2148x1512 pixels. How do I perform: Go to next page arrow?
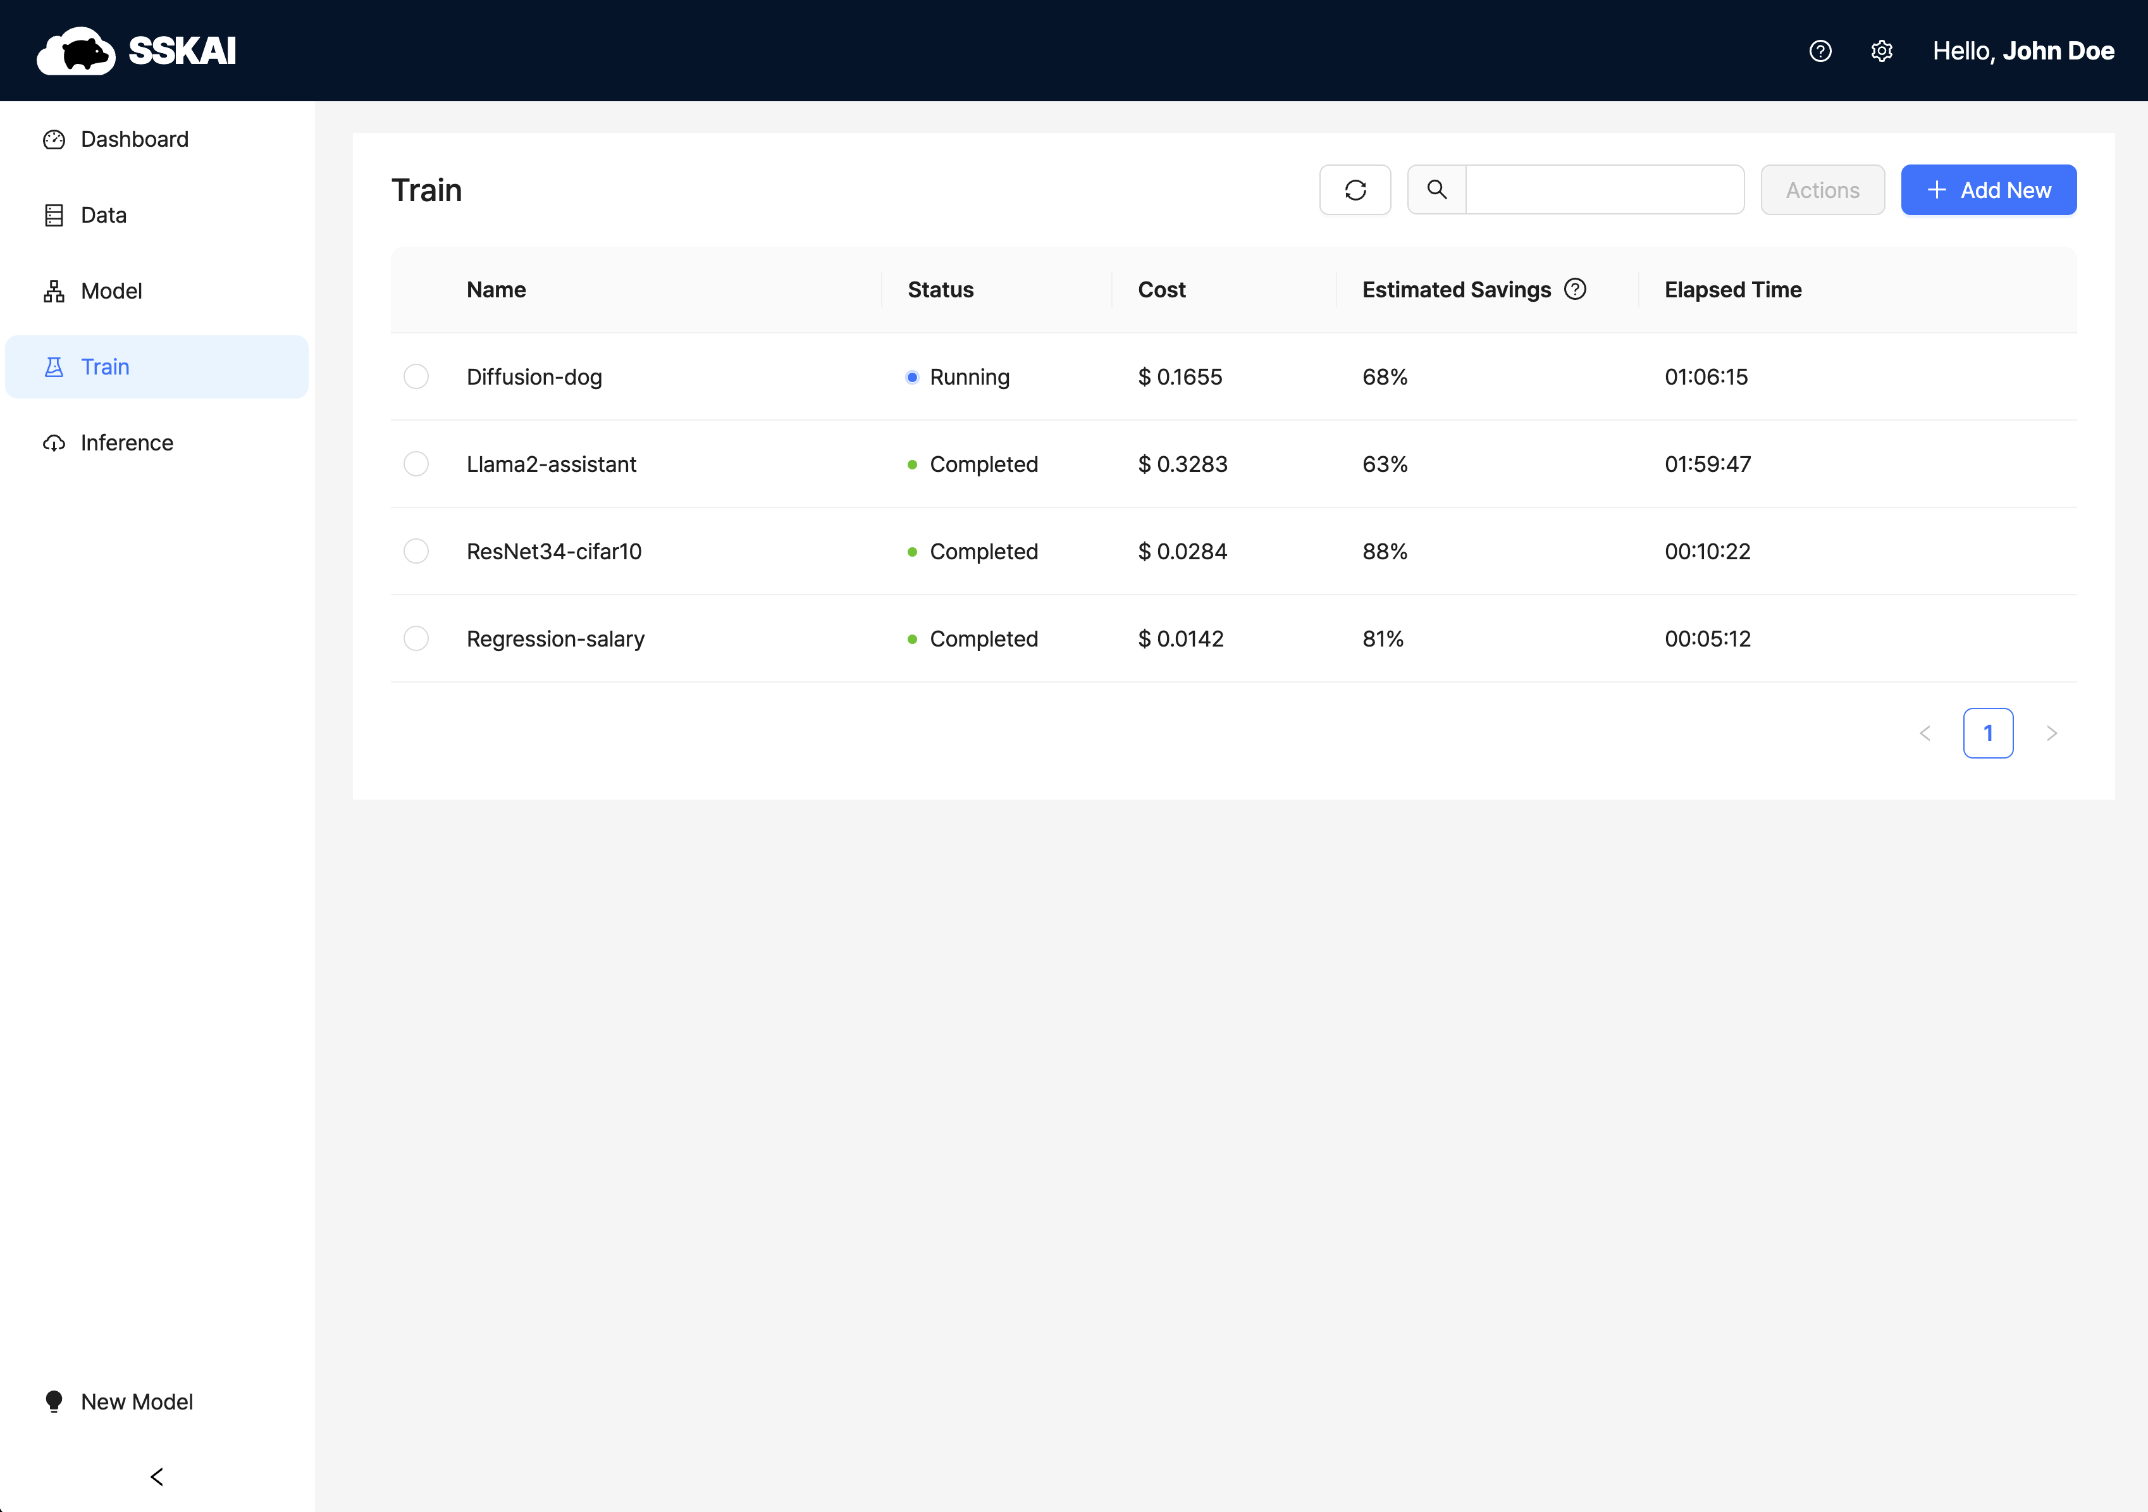[x=2052, y=733]
